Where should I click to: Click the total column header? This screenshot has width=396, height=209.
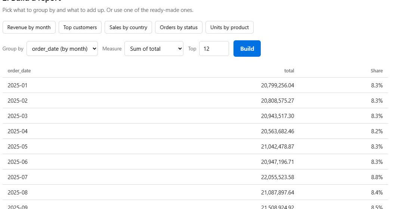pyautogui.click(x=289, y=71)
